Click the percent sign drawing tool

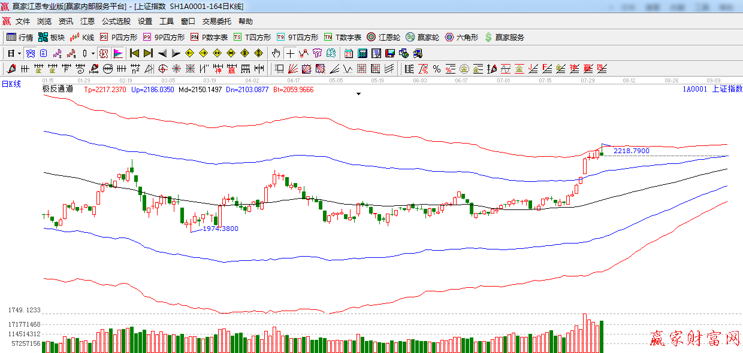click(x=437, y=69)
